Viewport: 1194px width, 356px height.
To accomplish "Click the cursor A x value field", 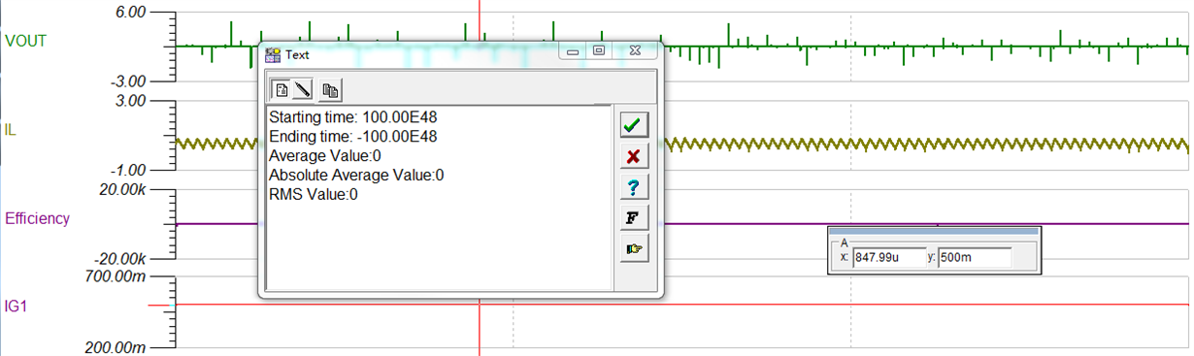I will coord(889,258).
